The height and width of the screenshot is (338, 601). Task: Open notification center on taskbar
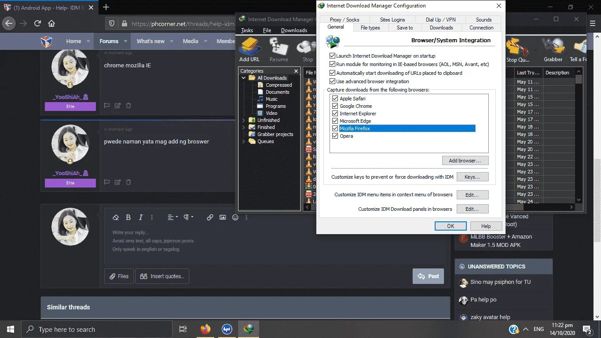pyautogui.click(x=587, y=329)
